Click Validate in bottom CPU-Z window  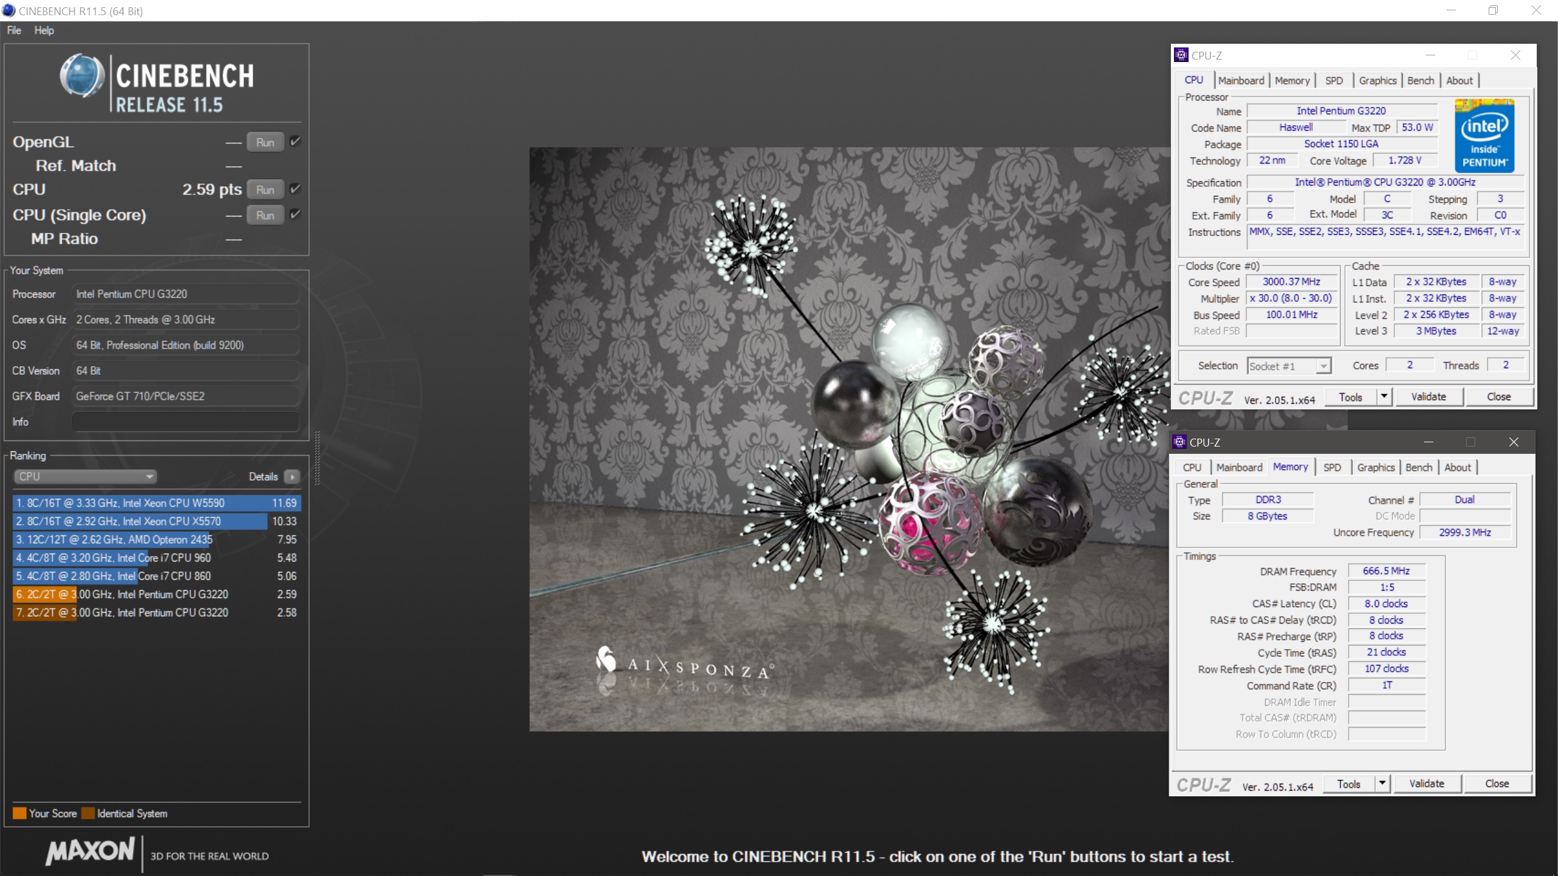(1427, 784)
